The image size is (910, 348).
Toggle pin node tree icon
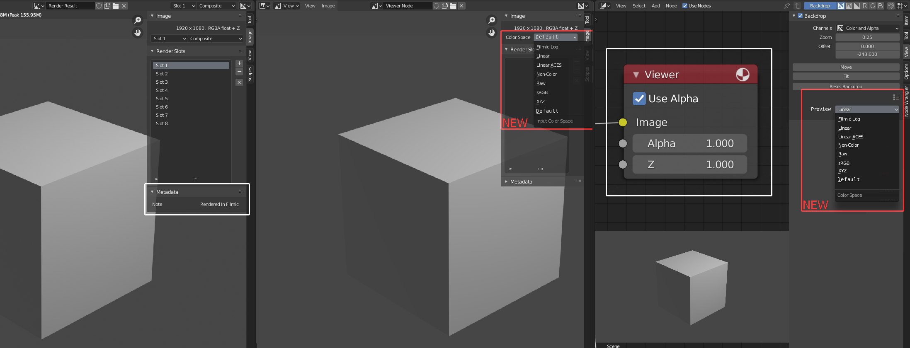[786, 6]
